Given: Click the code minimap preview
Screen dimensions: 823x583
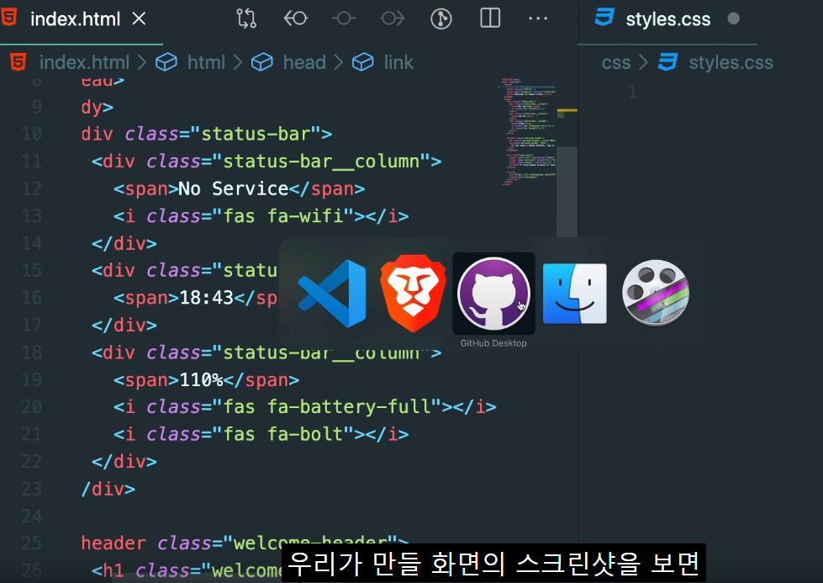Looking at the screenshot, I should pyautogui.click(x=529, y=132).
